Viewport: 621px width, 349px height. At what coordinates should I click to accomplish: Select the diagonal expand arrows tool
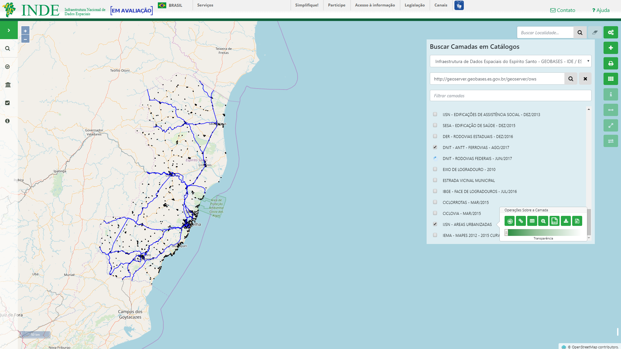click(x=611, y=125)
